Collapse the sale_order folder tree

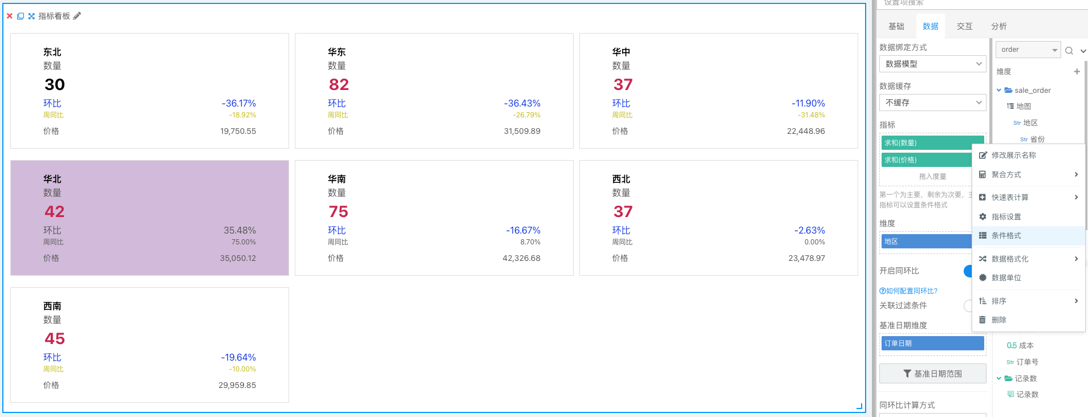(x=998, y=90)
